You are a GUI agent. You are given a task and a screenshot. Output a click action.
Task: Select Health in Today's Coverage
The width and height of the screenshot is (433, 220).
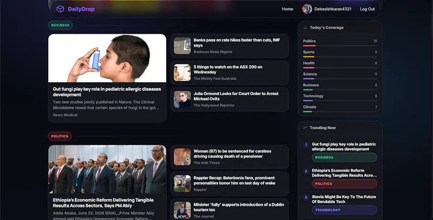point(309,63)
